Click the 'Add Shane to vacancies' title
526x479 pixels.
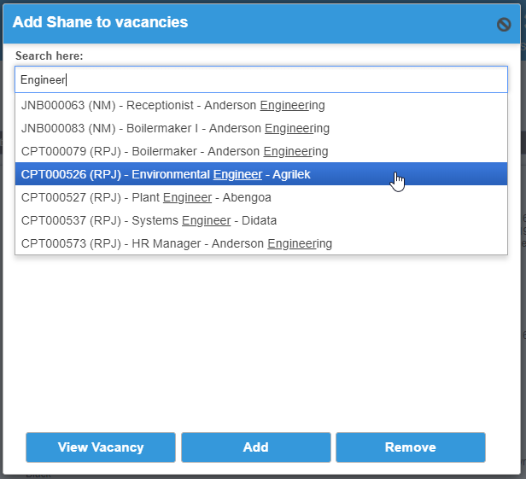coord(100,22)
